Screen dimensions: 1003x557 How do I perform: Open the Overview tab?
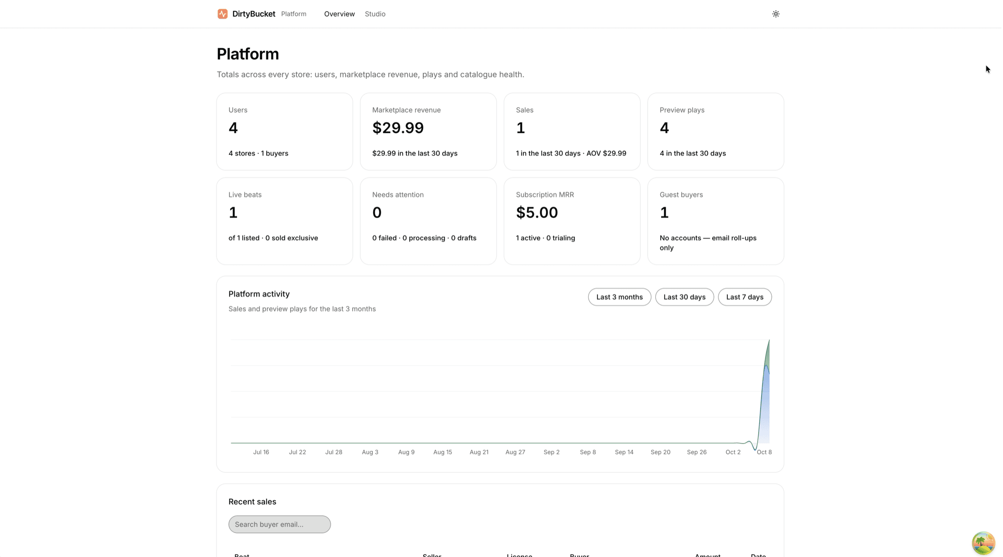click(339, 14)
